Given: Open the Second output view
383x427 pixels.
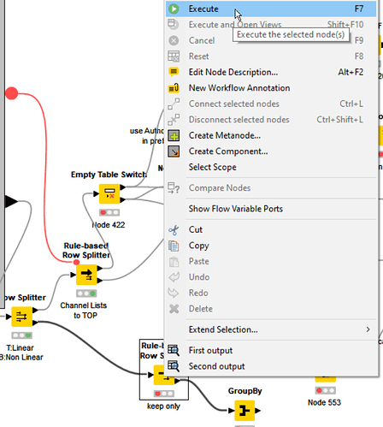Looking at the screenshot, I should [x=216, y=366].
